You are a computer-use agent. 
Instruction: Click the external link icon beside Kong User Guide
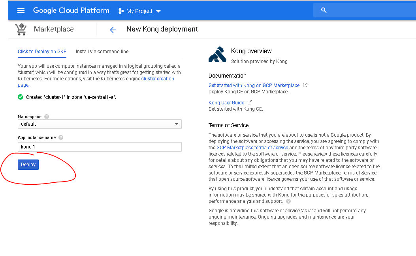point(250,102)
